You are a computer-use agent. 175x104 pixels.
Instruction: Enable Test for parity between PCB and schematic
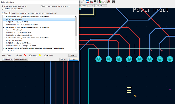coord(42,6)
